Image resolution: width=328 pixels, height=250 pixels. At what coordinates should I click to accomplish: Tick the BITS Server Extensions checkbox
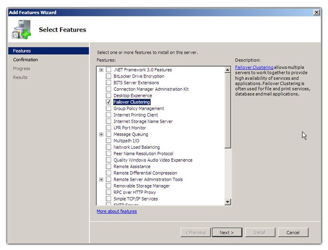click(108, 82)
